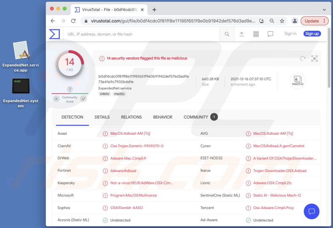
Task: Click the site lock icon in address bar
Action: point(86,21)
